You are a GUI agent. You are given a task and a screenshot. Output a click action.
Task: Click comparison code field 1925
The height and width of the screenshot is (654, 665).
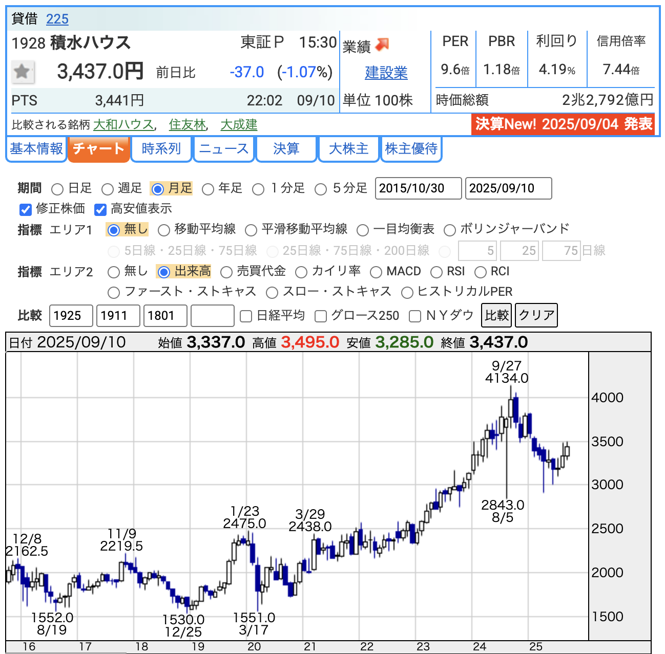pos(71,316)
